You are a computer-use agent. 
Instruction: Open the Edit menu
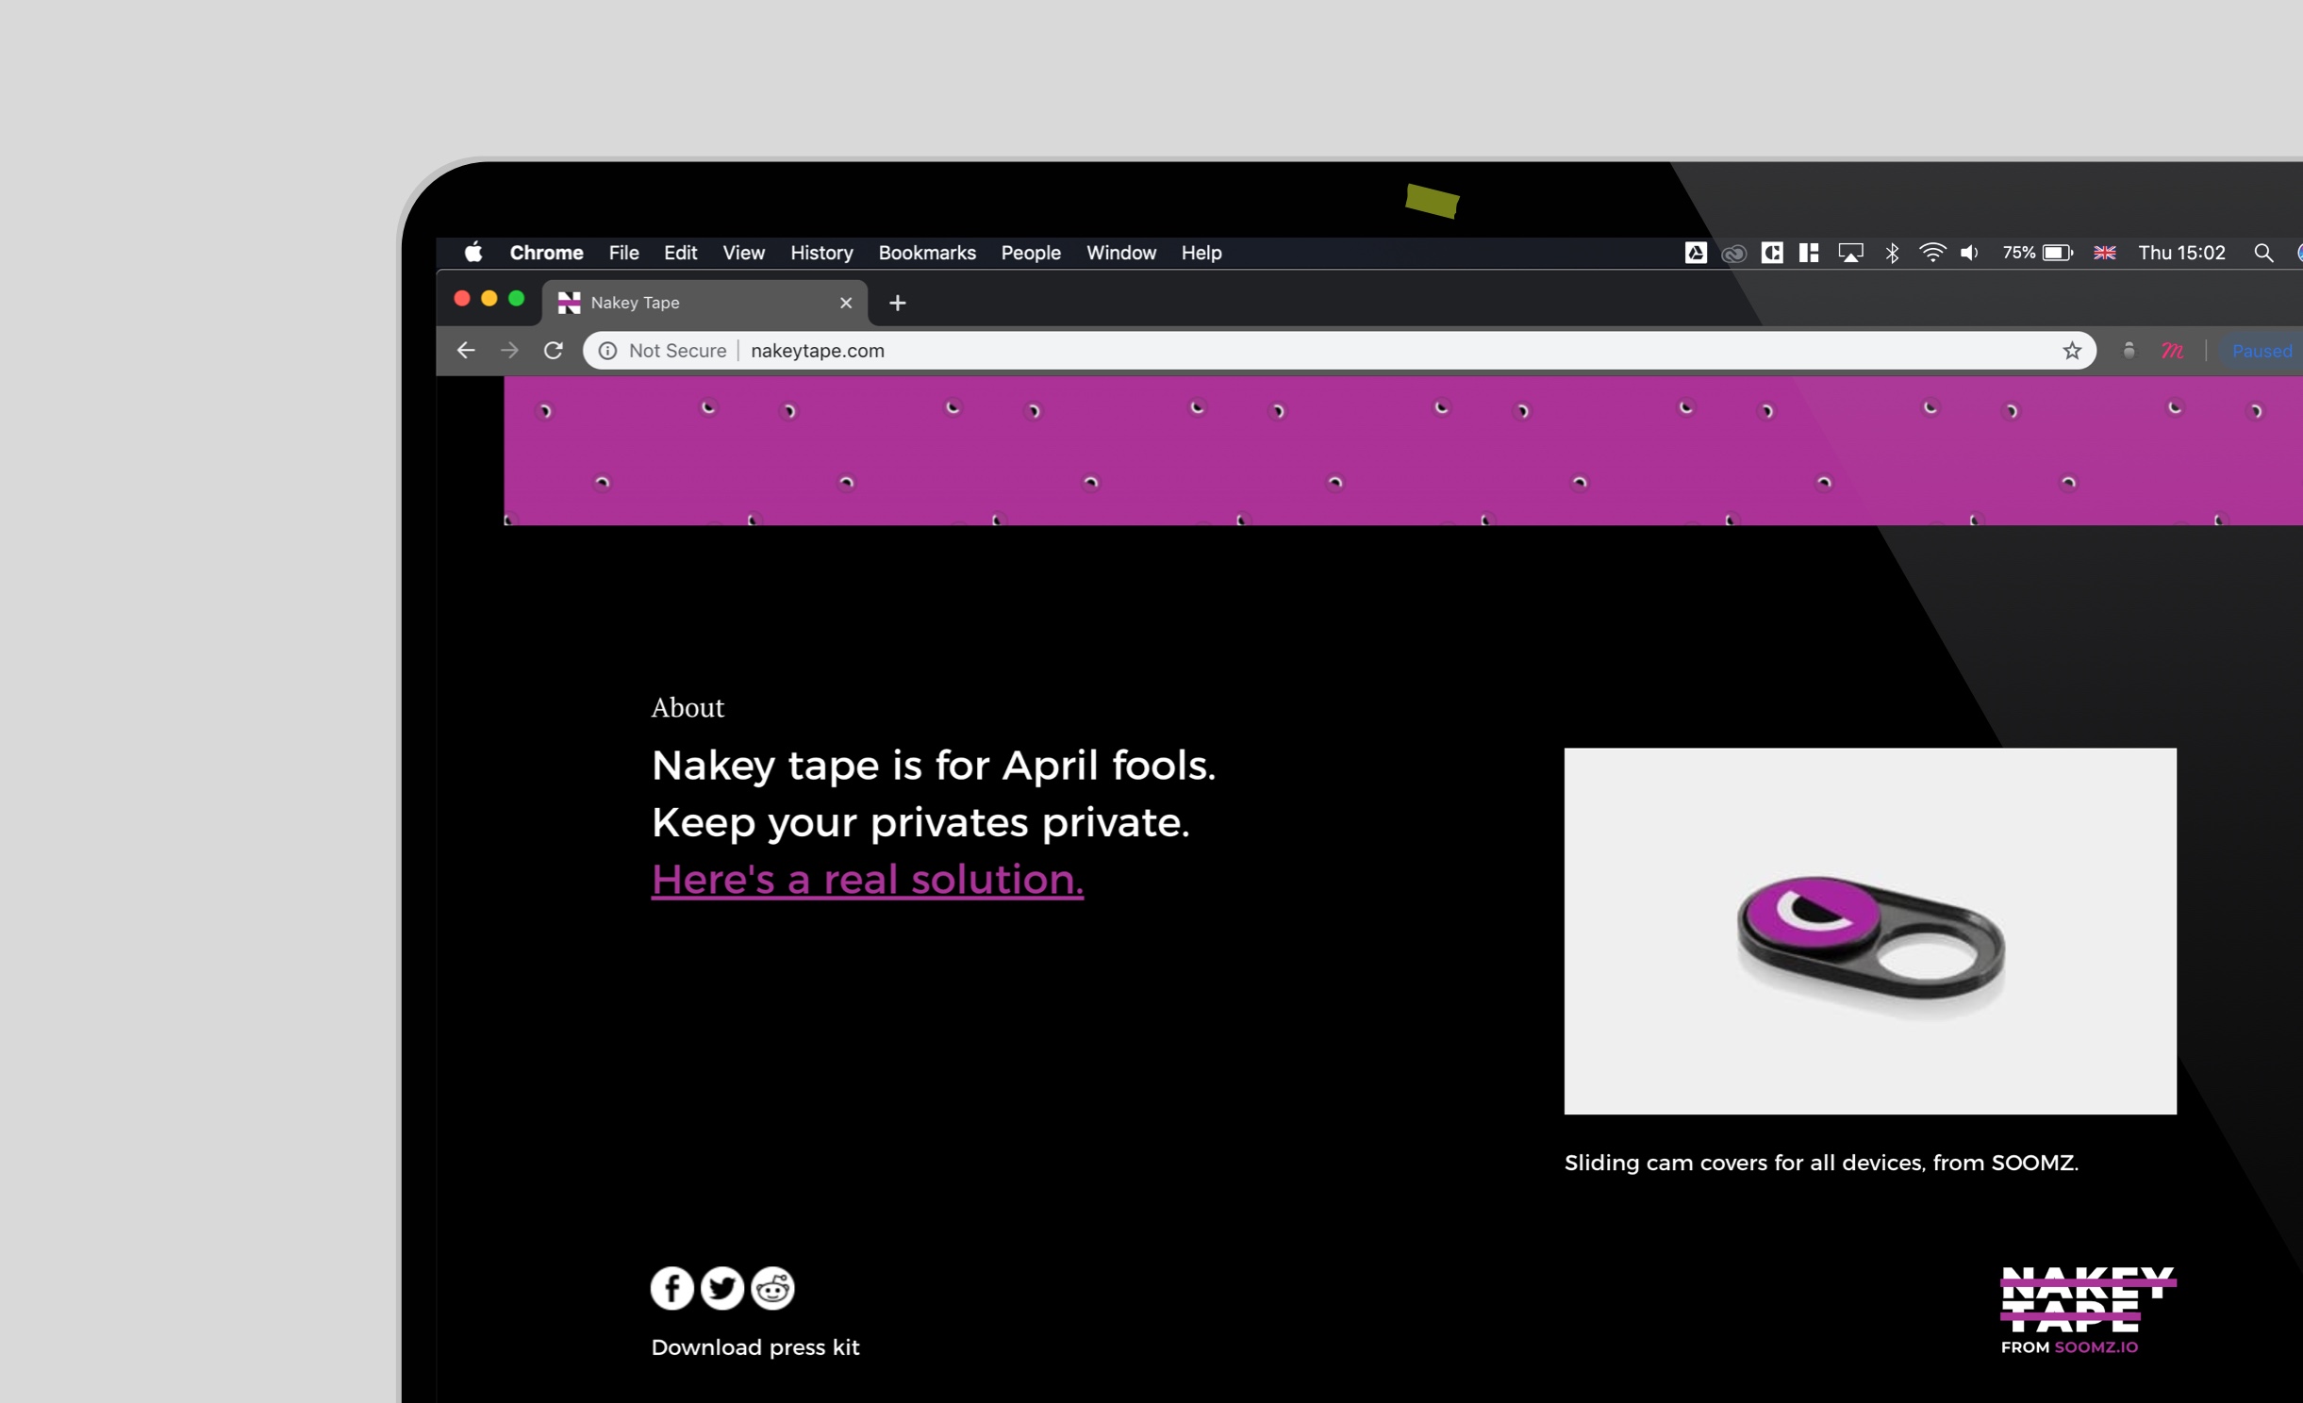pos(680,253)
